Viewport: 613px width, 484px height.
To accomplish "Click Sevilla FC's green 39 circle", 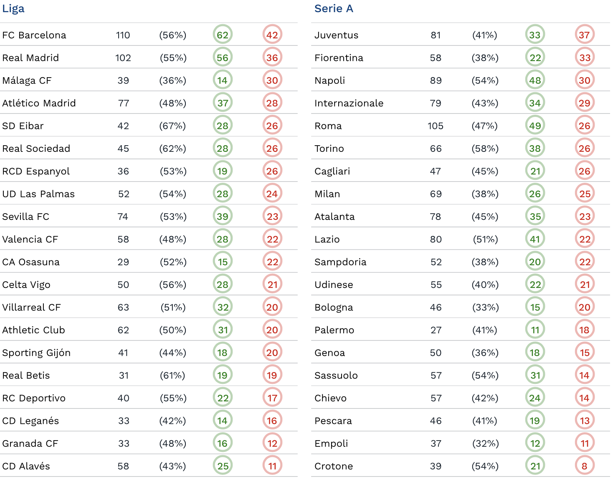I will pyautogui.click(x=223, y=217).
